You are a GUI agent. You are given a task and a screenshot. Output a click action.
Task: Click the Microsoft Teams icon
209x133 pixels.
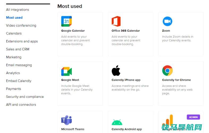(66, 120)
